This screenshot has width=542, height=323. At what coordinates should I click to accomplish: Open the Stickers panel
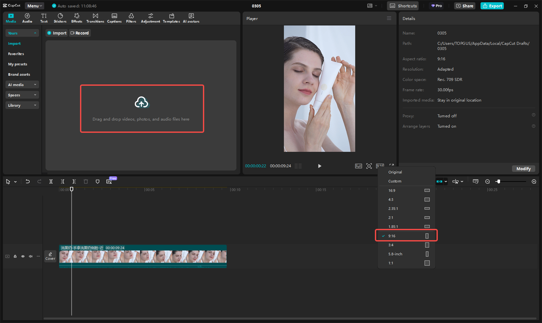click(60, 18)
